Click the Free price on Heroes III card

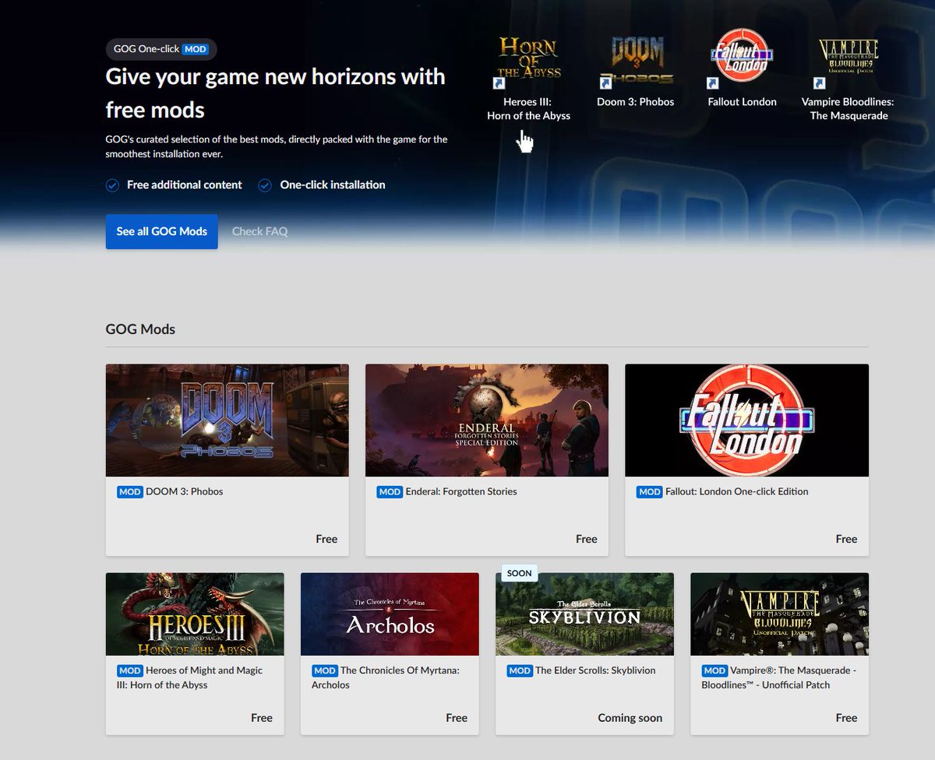click(262, 718)
